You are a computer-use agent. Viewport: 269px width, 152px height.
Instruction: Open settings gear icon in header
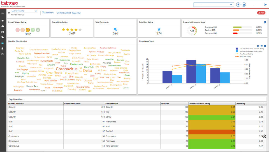coord(244,5)
